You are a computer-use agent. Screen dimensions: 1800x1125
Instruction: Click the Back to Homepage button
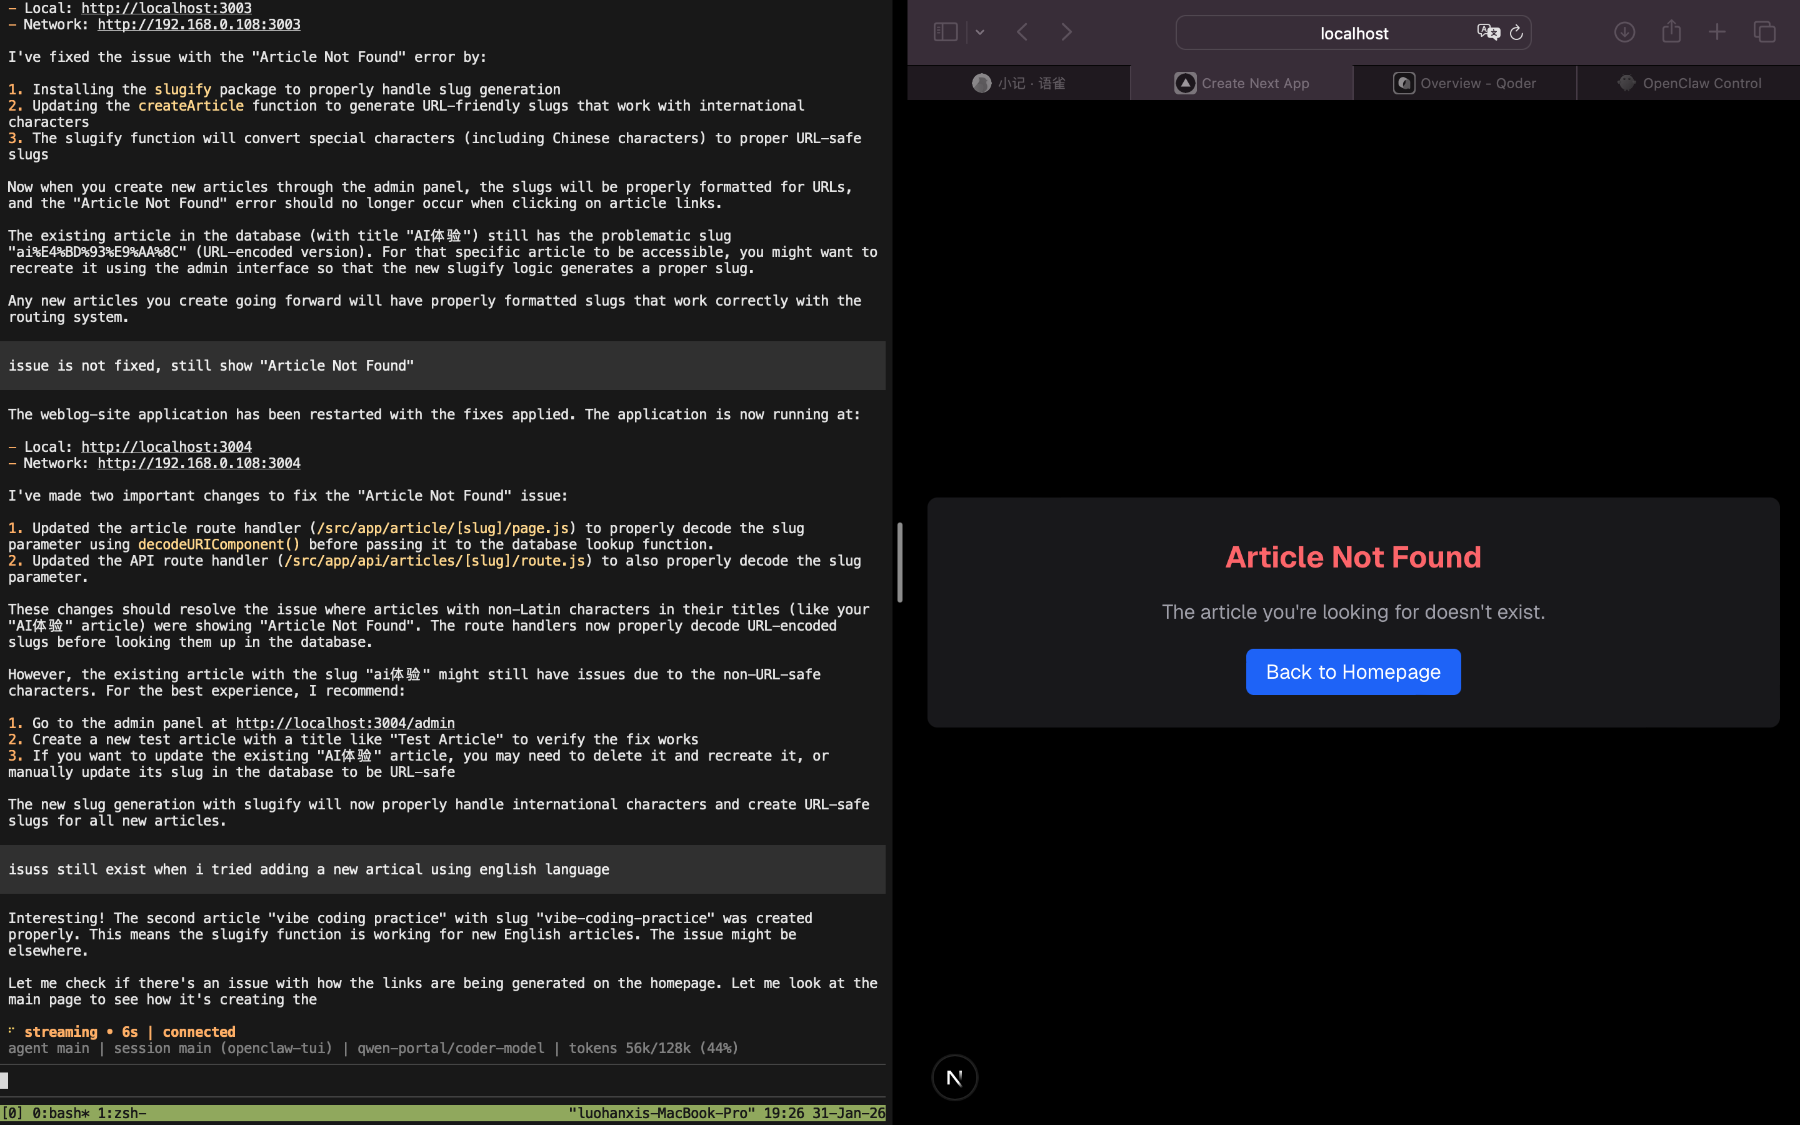[1353, 672]
